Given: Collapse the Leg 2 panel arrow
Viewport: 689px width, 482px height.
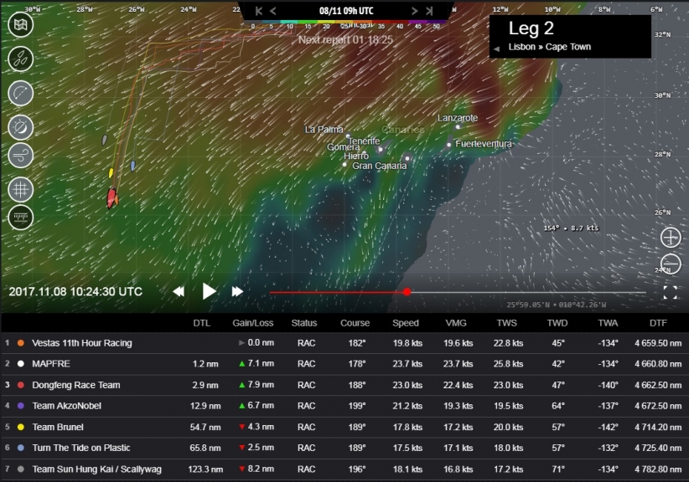Looking at the screenshot, I should (x=496, y=49).
